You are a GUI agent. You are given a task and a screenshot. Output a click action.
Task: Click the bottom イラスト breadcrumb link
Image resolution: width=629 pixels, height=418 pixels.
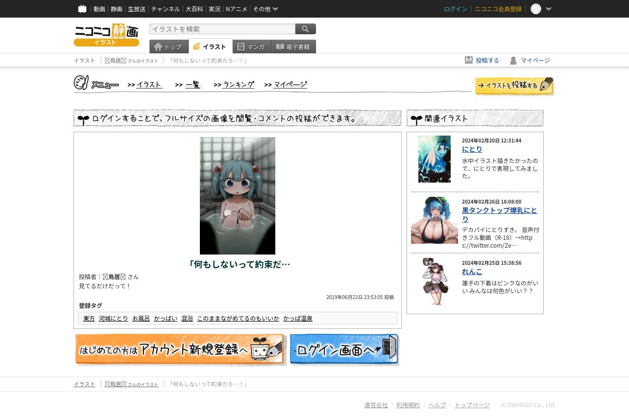(84, 384)
